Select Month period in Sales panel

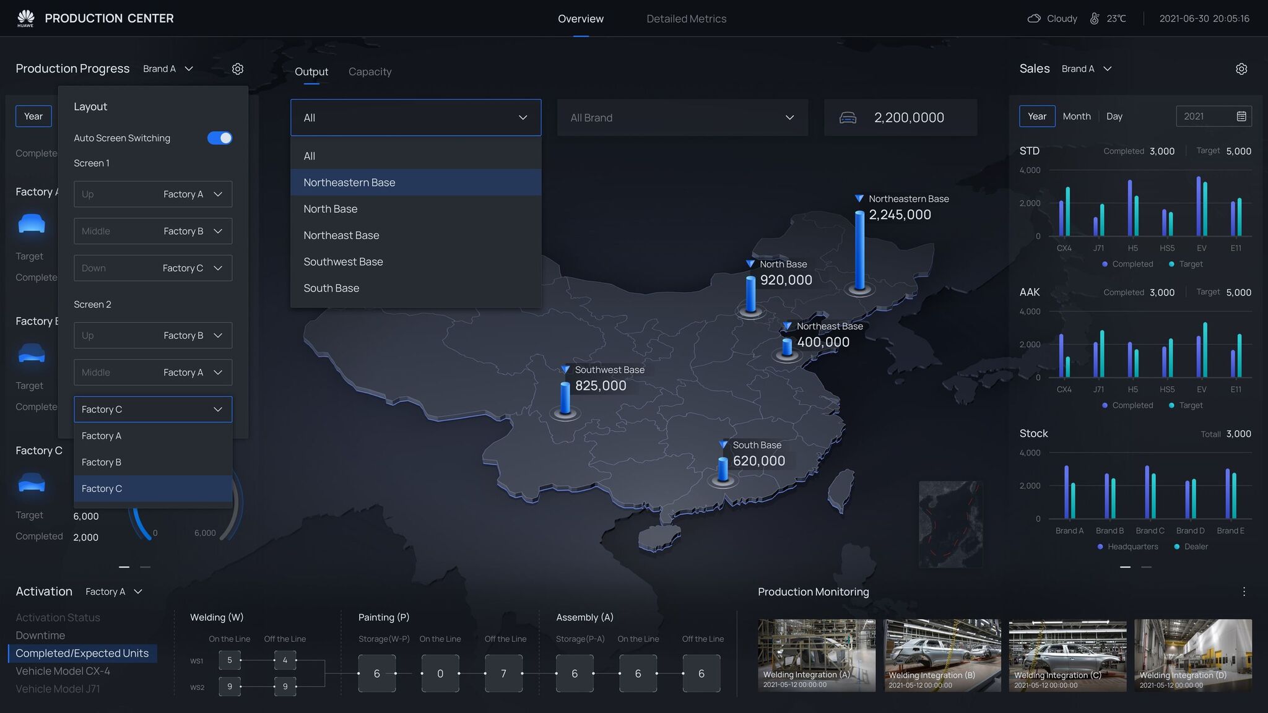pos(1077,116)
